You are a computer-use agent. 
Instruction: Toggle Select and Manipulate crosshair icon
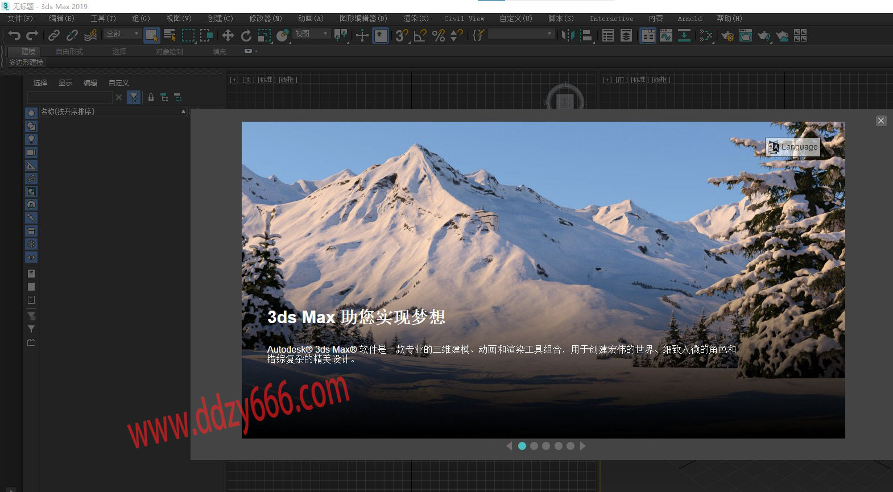[362, 36]
